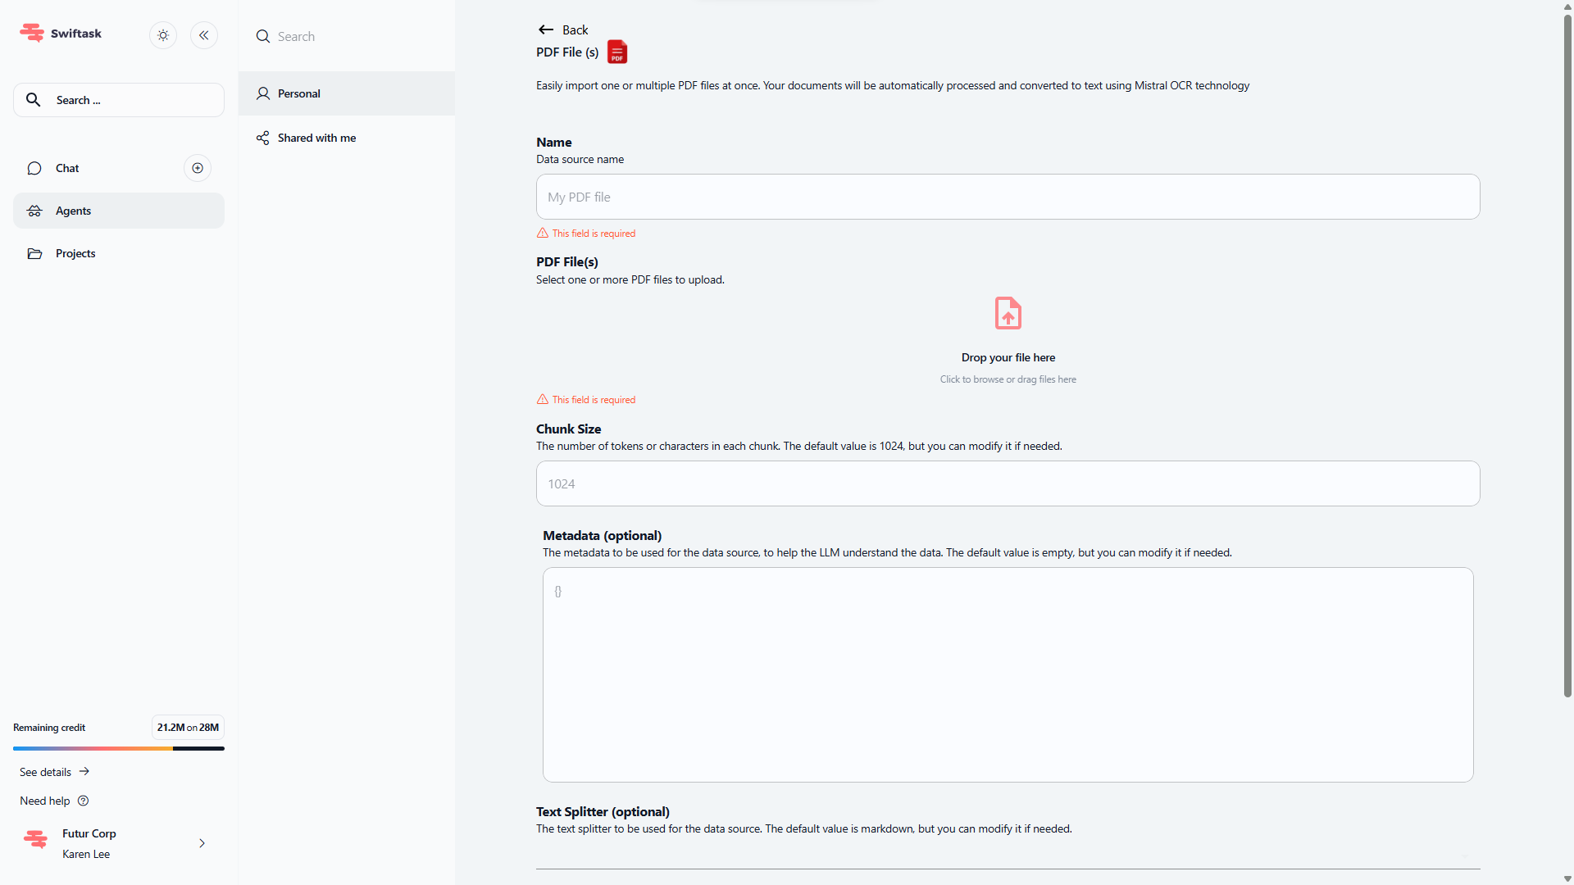Click the file upload icon
Image resolution: width=1574 pixels, height=885 pixels.
coord(1008,313)
